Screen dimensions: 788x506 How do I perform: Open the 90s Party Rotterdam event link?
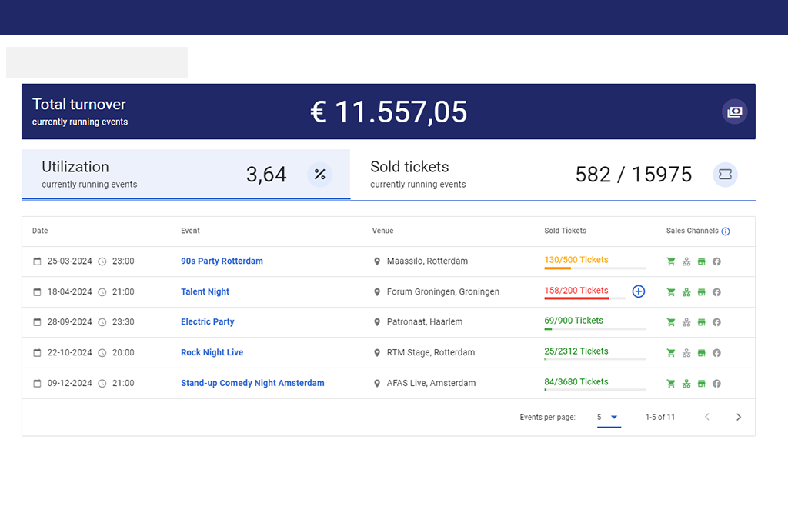pyautogui.click(x=222, y=261)
